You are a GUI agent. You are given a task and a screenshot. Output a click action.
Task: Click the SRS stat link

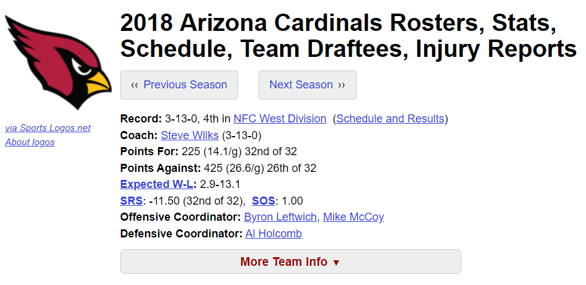click(131, 201)
